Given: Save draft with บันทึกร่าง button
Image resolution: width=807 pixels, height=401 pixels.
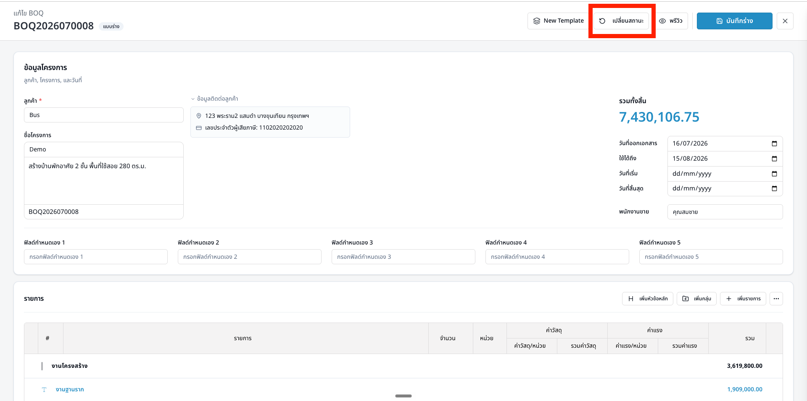Looking at the screenshot, I should point(734,21).
